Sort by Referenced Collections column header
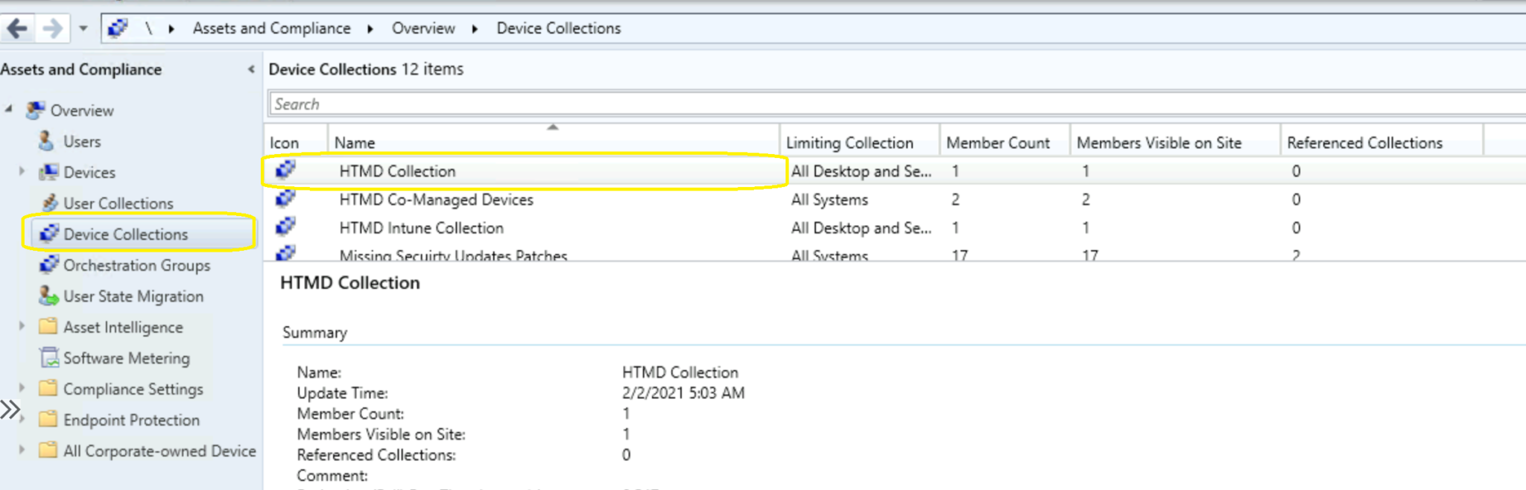Screen dimensions: 1526x490 tap(1382, 142)
